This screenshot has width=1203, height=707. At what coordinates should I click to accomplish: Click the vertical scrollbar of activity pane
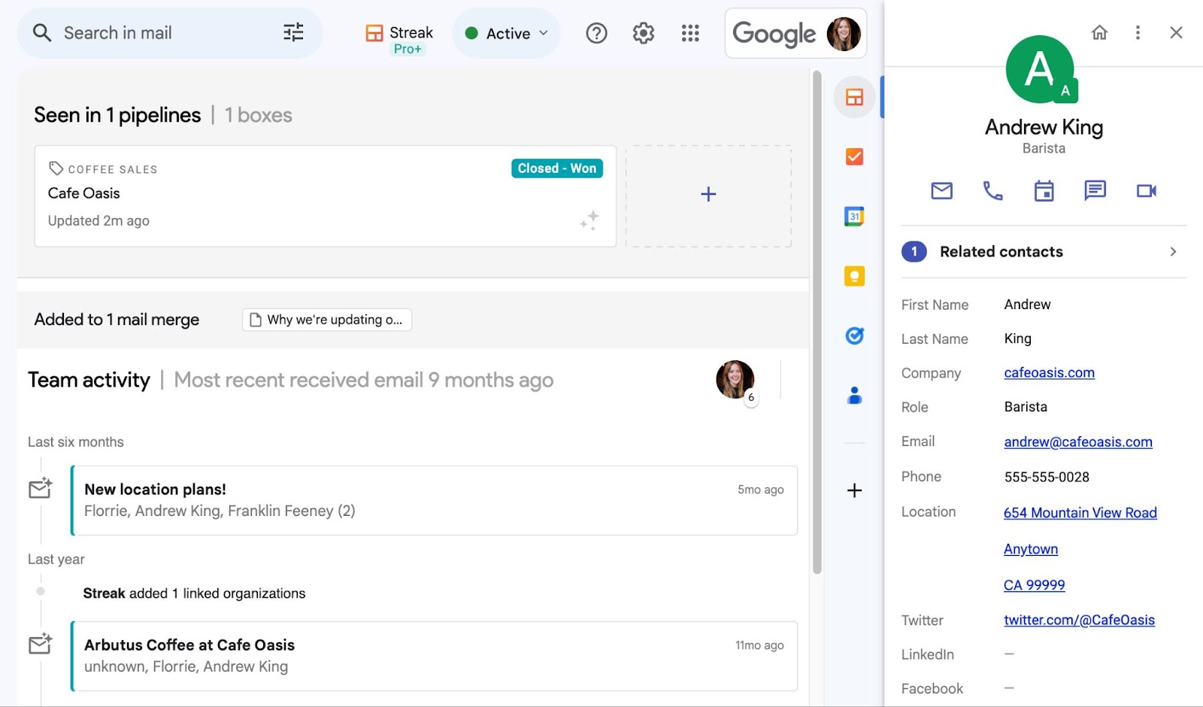tap(817, 323)
